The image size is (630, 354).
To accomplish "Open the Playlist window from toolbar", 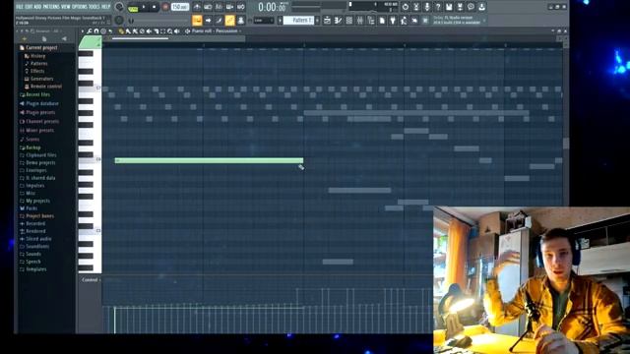I will click(x=327, y=20).
